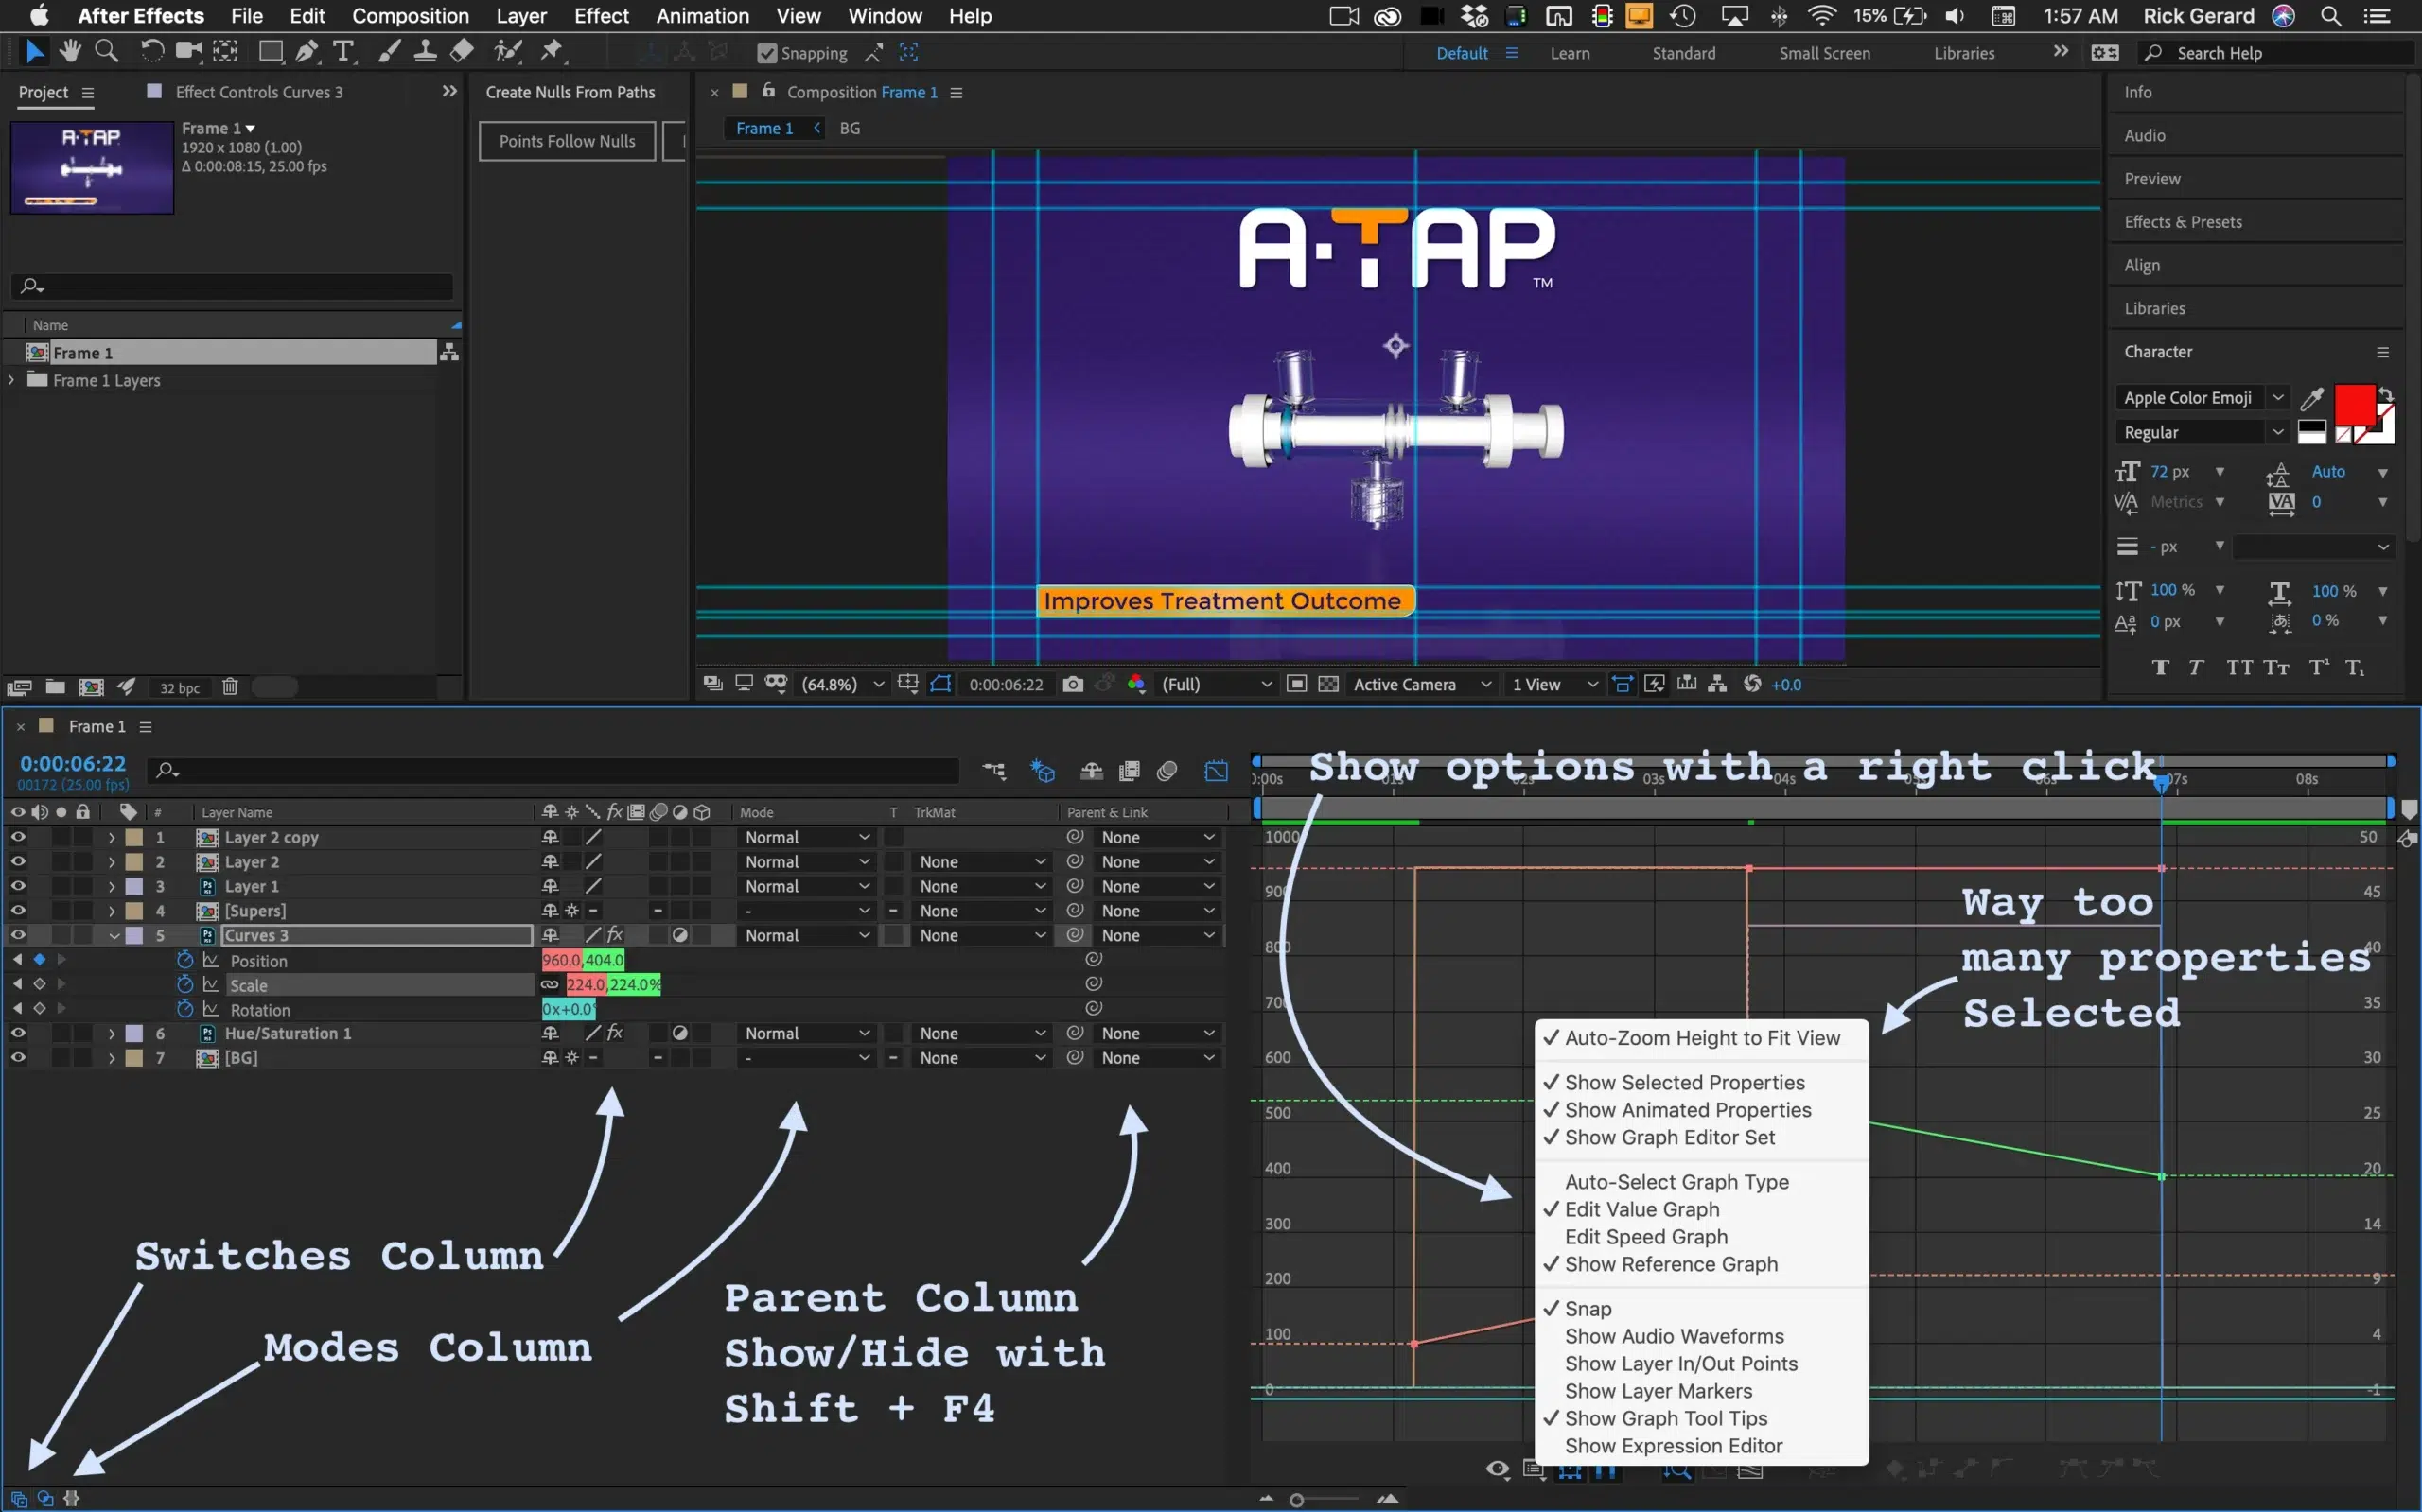The height and width of the screenshot is (1512, 2422).
Task: Click the Frame 1 project thumbnail
Action: point(91,167)
